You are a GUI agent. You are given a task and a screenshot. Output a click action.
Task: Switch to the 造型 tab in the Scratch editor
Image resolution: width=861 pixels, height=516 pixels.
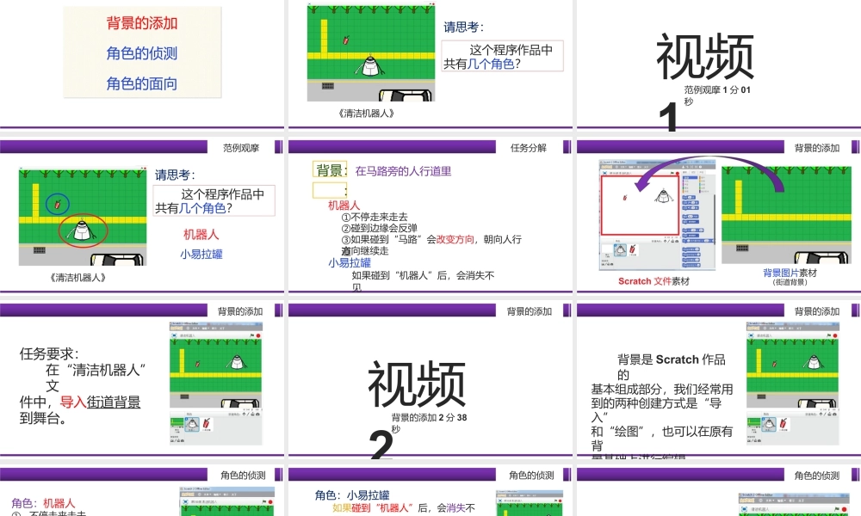tap(694, 172)
